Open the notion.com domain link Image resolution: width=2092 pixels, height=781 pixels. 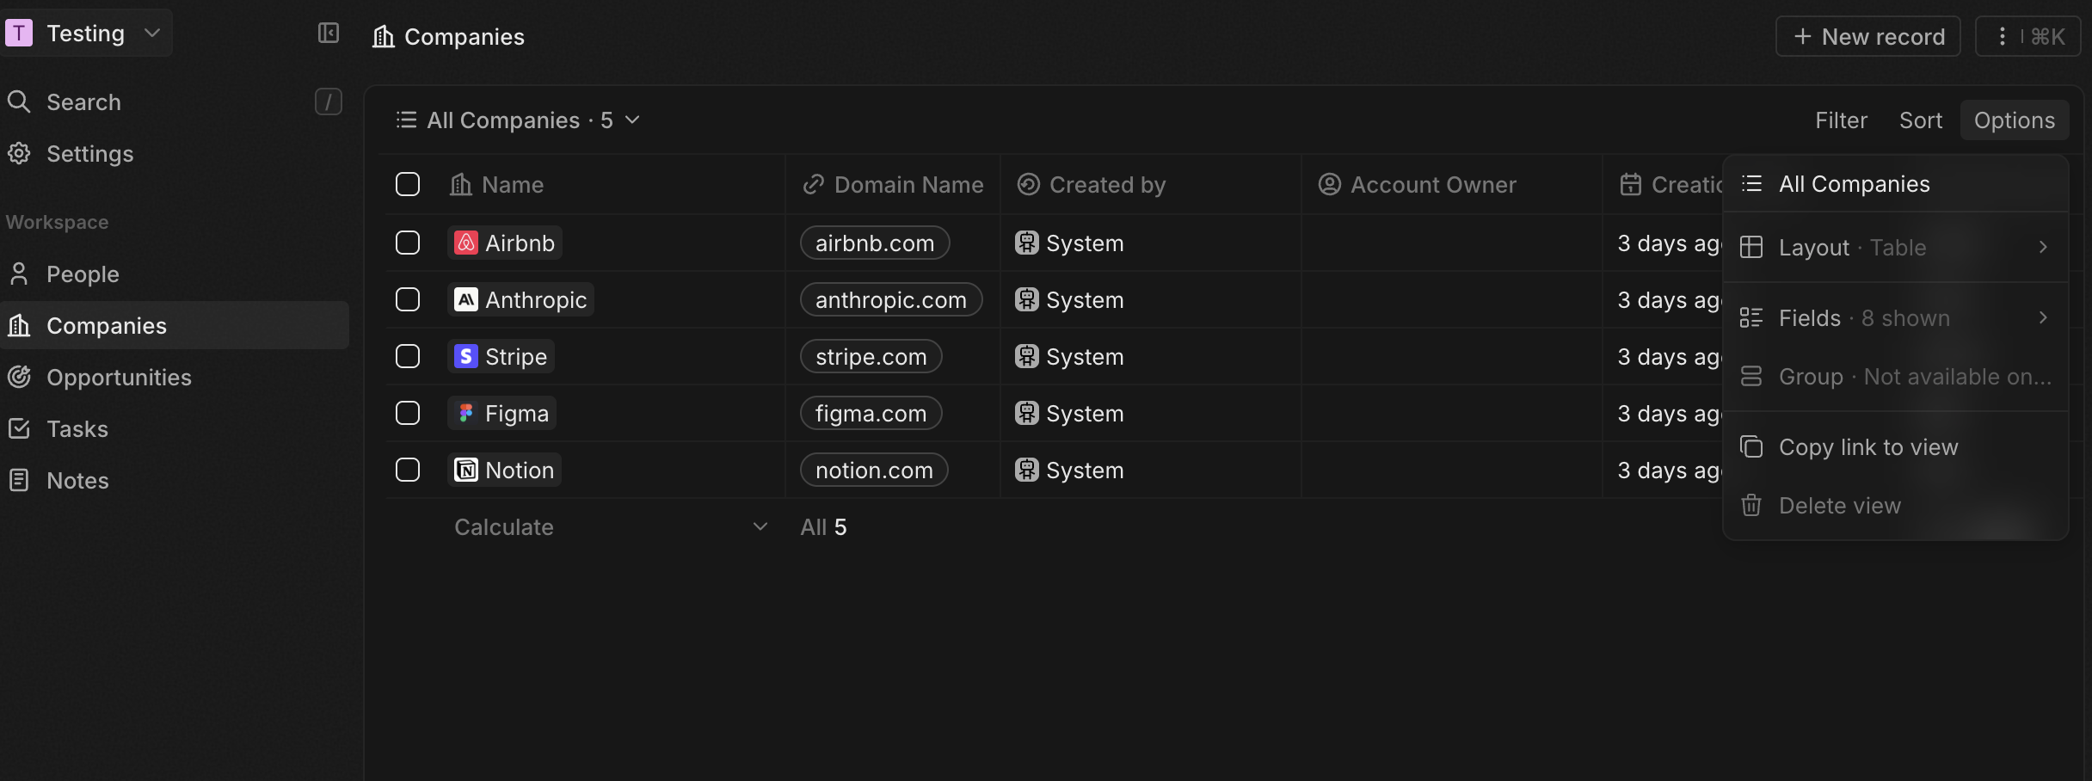point(874,470)
